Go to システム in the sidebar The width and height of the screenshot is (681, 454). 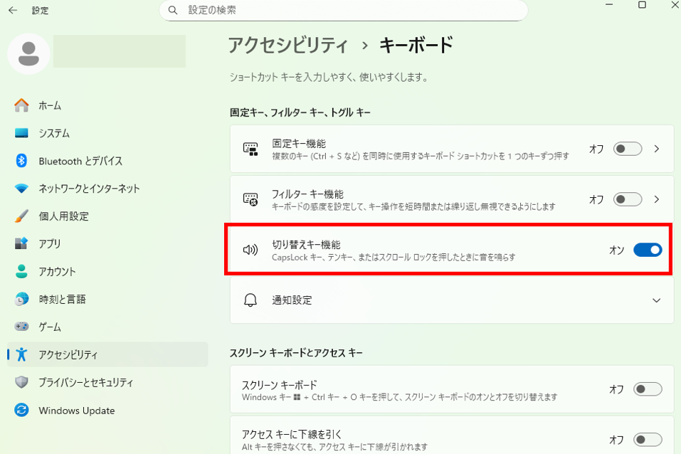(54, 133)
